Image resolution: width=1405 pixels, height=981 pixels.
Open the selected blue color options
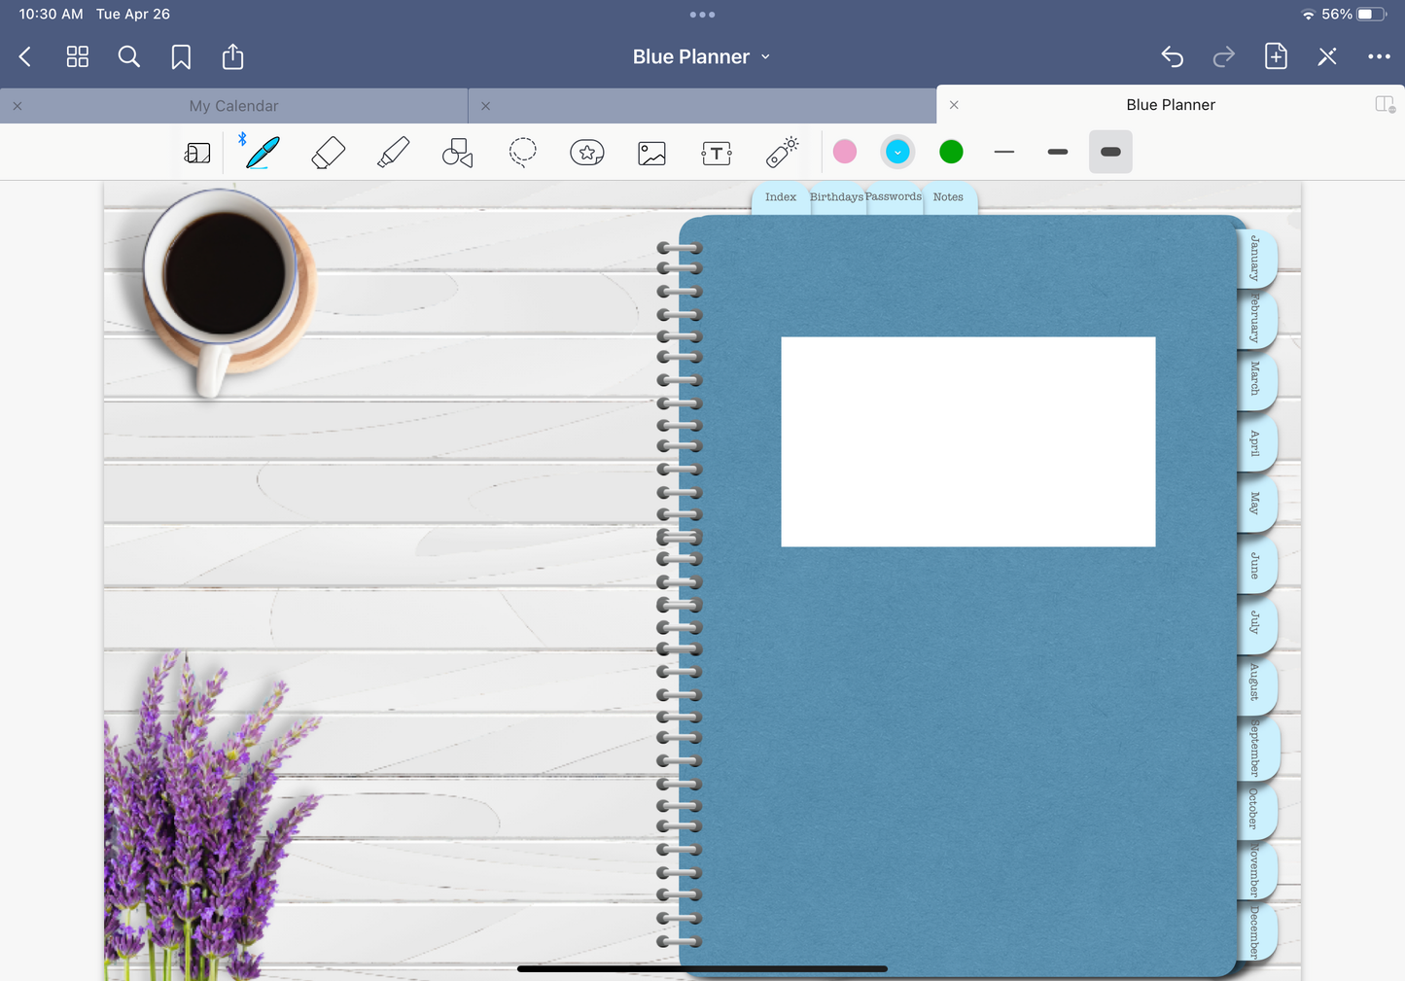(x=897, y=152)
